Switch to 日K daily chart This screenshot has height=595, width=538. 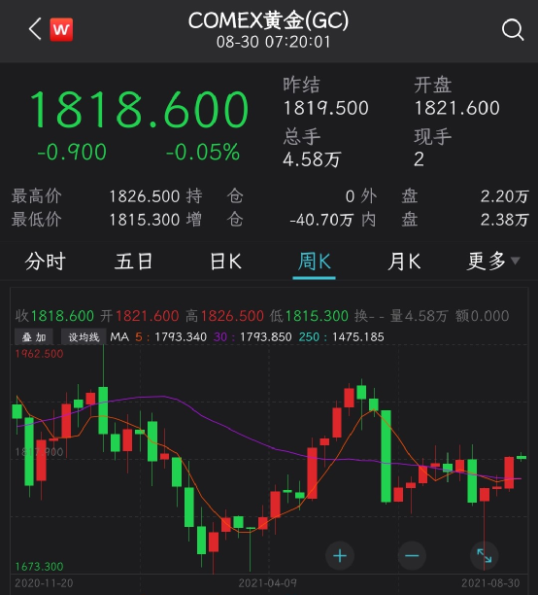pyautogui.click(x=225, y=262)
